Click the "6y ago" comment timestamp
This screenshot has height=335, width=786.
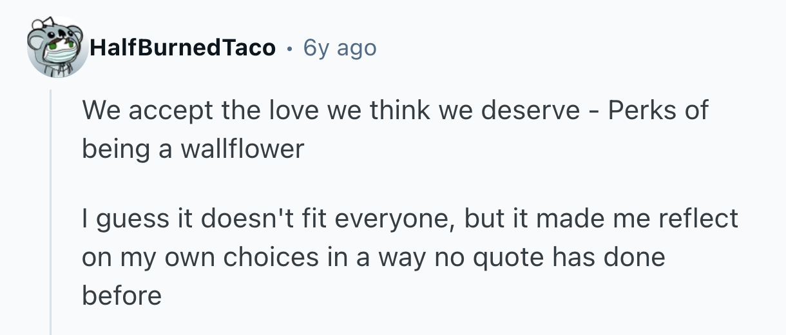(x=340, y=48)
